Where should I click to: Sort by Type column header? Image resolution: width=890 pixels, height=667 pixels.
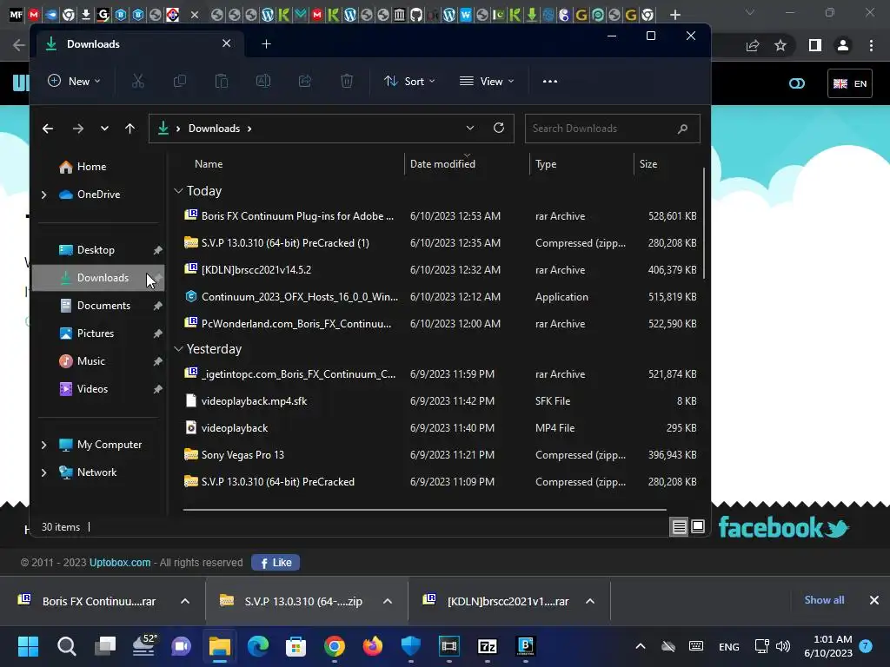[x=546, y=164]
